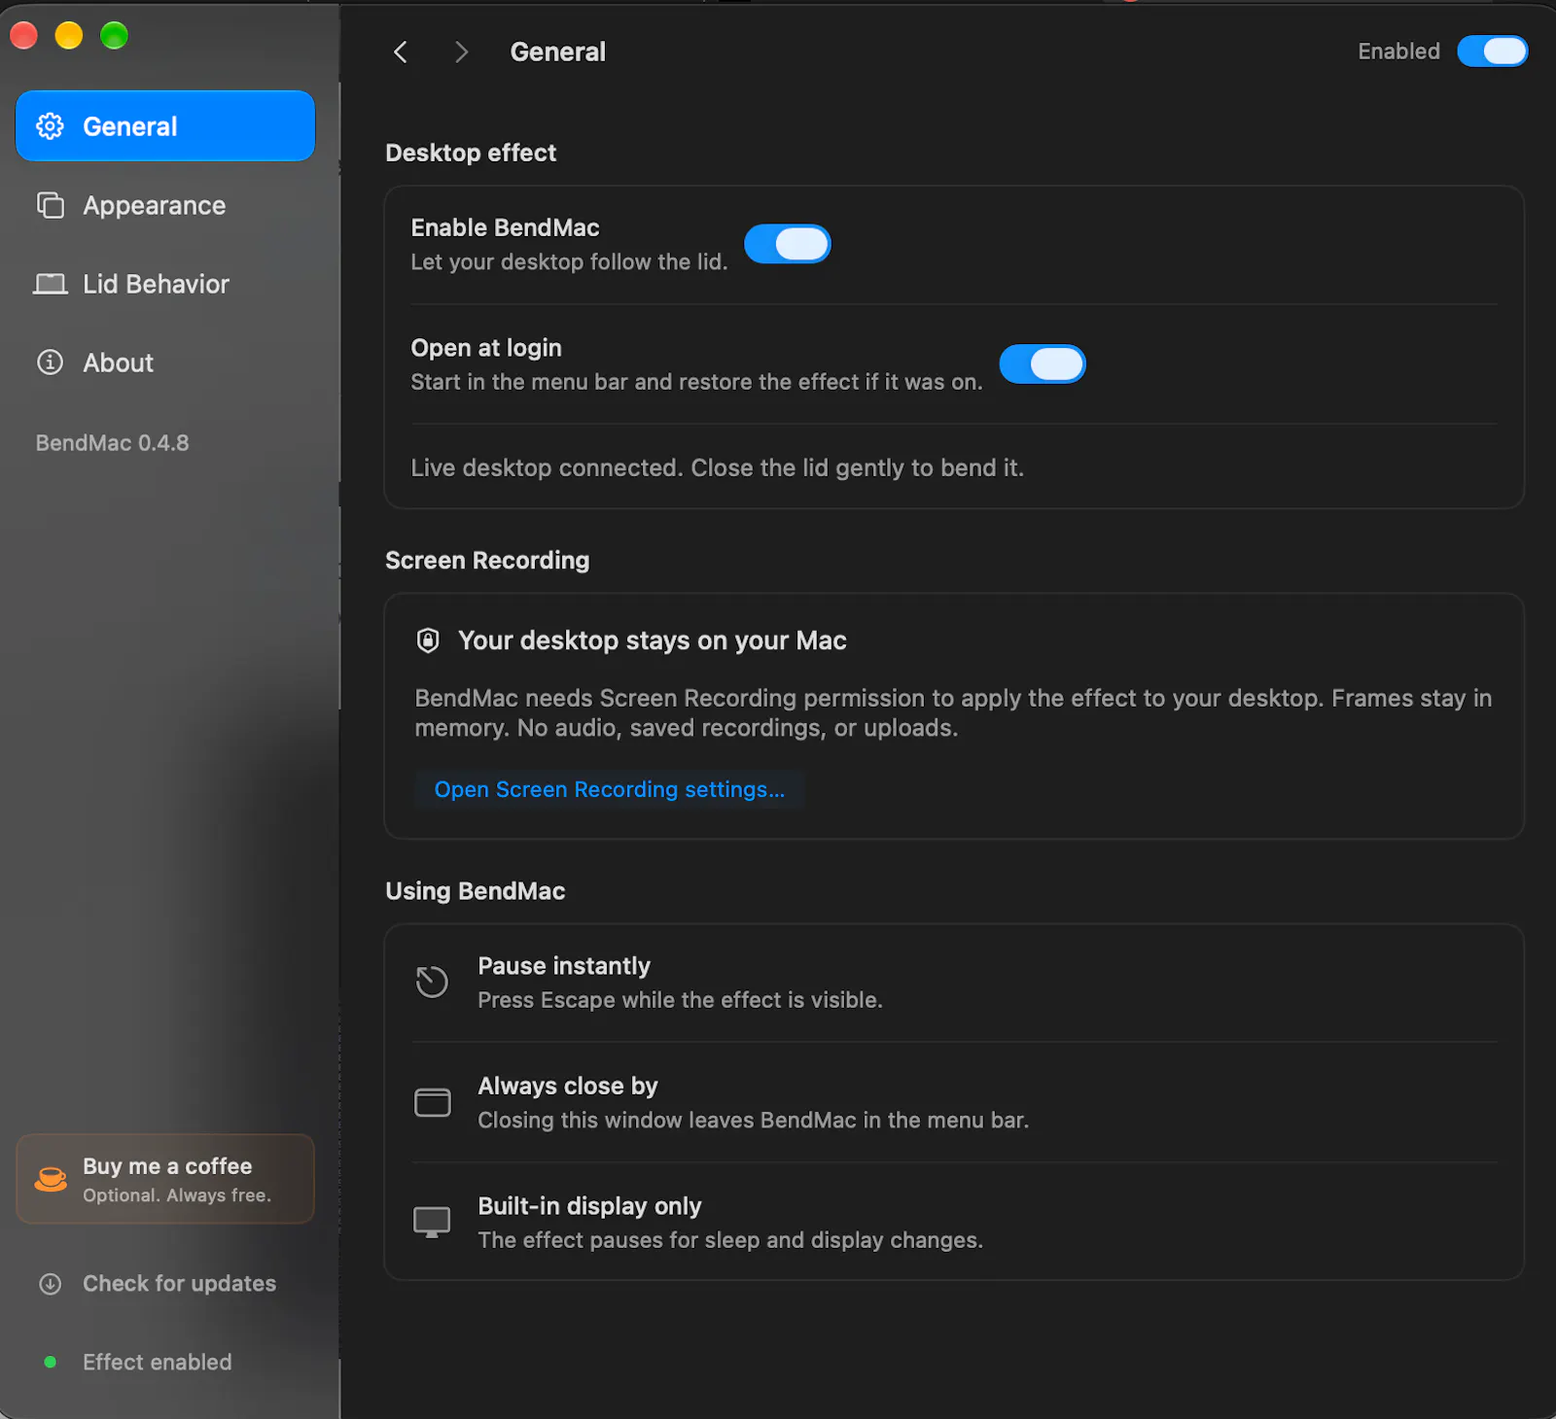Click the Buy me a coffee button
The image size is (1556, 1419).
click(165, 1179)
